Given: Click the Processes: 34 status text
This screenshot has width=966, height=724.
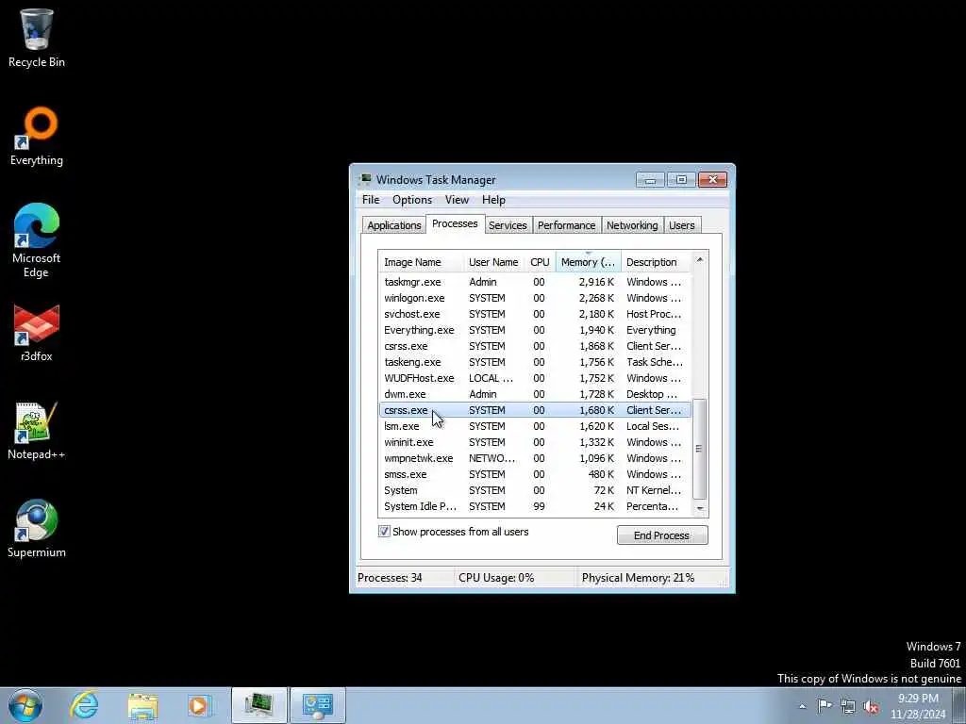Looking at the screenshot, I should click(x=390, y=578).
